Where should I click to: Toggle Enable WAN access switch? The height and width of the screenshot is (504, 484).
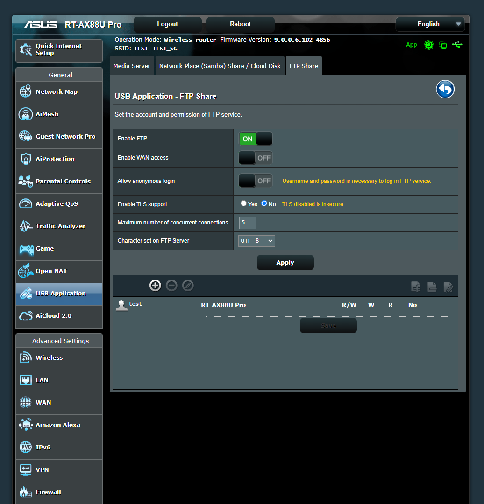[256, 158]
